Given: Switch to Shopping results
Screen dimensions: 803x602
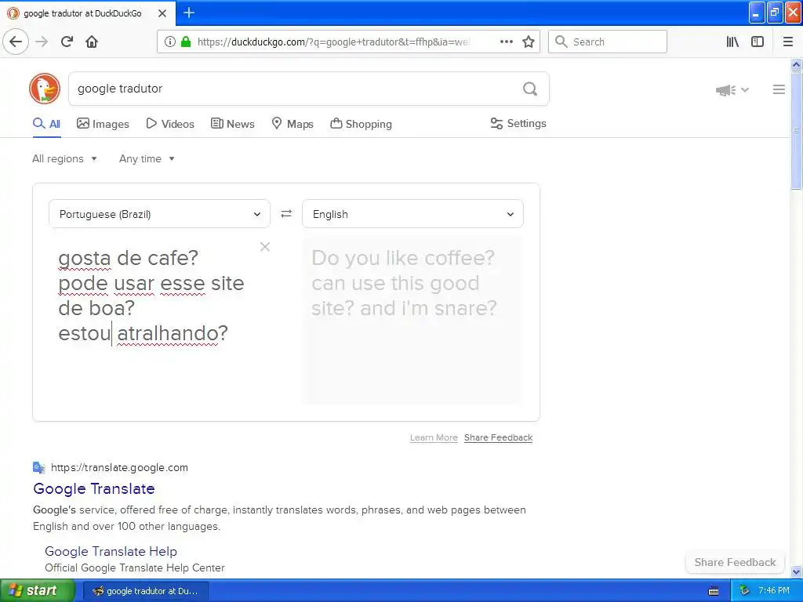Looking at the screenshot, I should coord(361,124).
